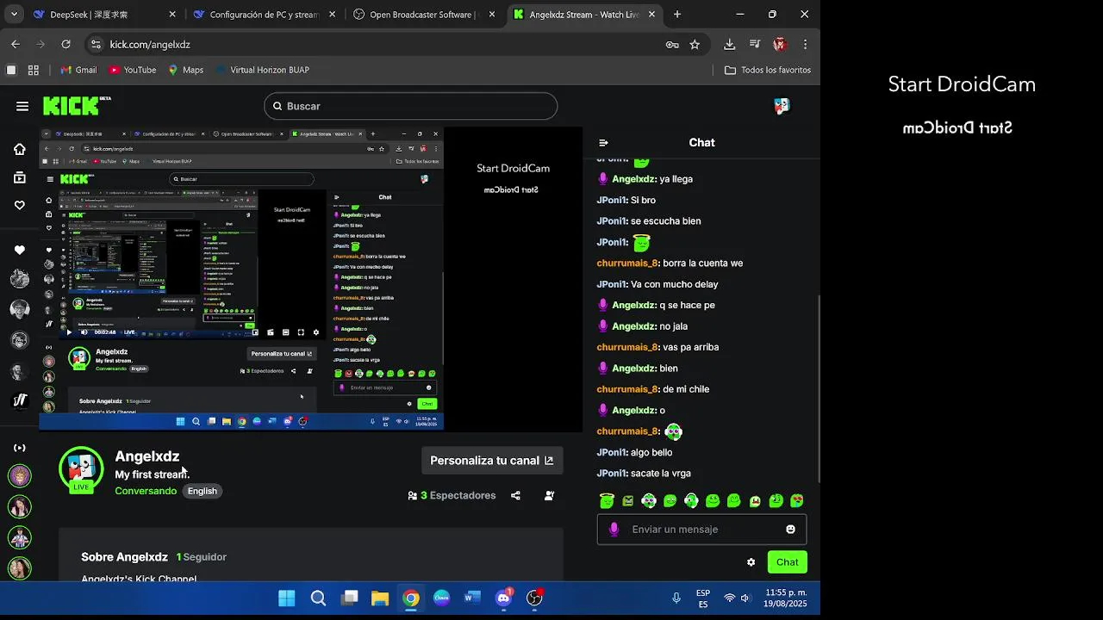Open a new browser tab with plus

click(x=677, y=15)
